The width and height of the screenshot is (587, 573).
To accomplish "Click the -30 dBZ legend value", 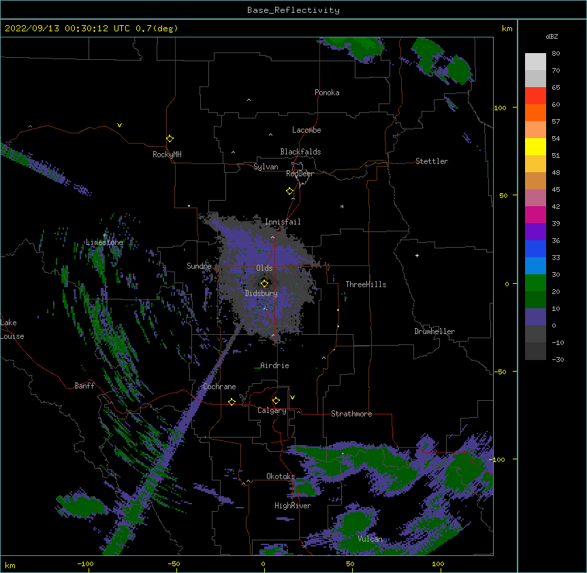I will point(558,359).
